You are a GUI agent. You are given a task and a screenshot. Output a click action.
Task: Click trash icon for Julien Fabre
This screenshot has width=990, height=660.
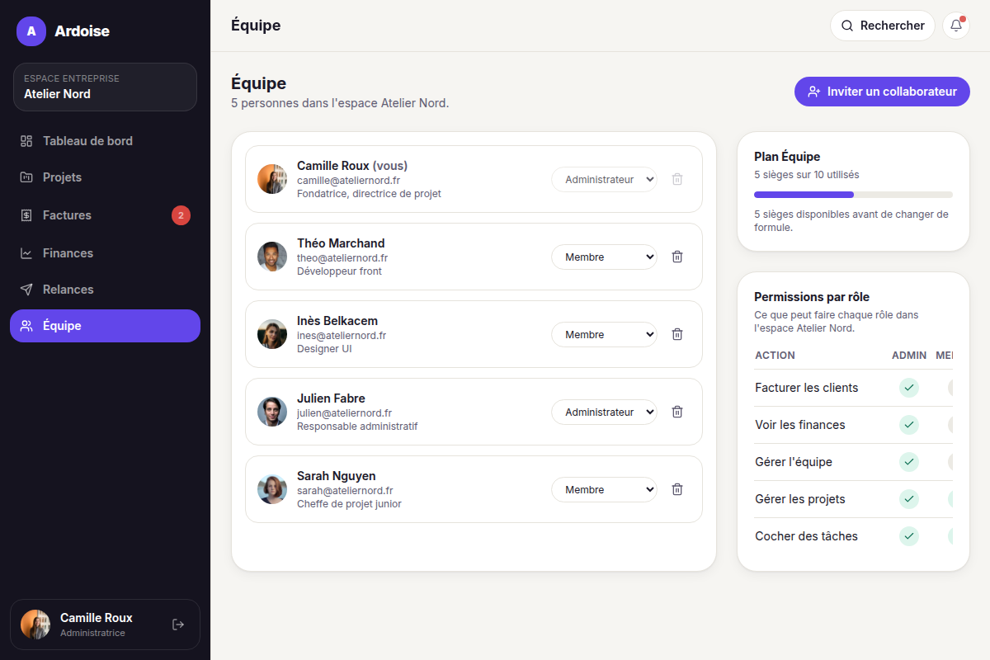pos(677,412)
